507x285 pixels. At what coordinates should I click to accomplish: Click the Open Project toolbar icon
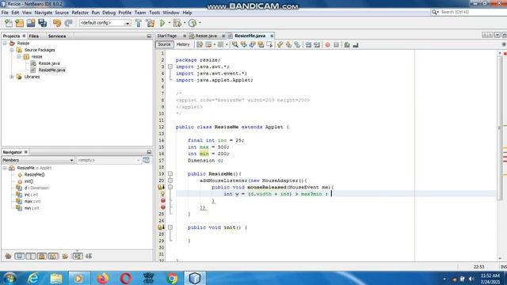tap(31, 23)
